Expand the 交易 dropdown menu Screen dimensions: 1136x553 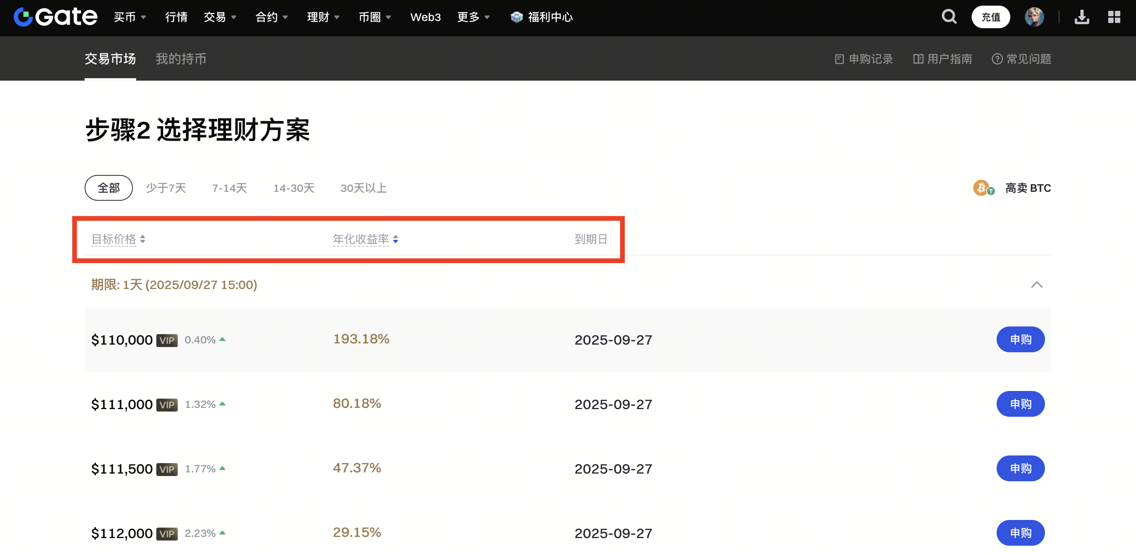coord(220,17)
